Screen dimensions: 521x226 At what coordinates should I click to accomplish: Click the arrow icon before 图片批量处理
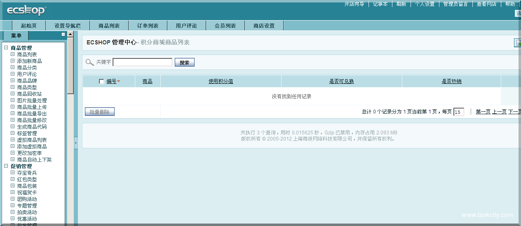click(13, 100)
